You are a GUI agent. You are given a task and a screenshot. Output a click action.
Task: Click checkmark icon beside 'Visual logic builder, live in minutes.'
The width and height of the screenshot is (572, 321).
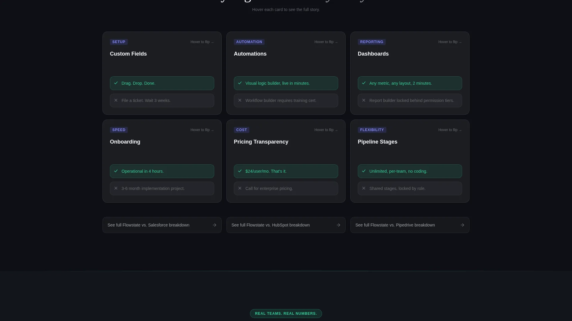tap(240, 83)
